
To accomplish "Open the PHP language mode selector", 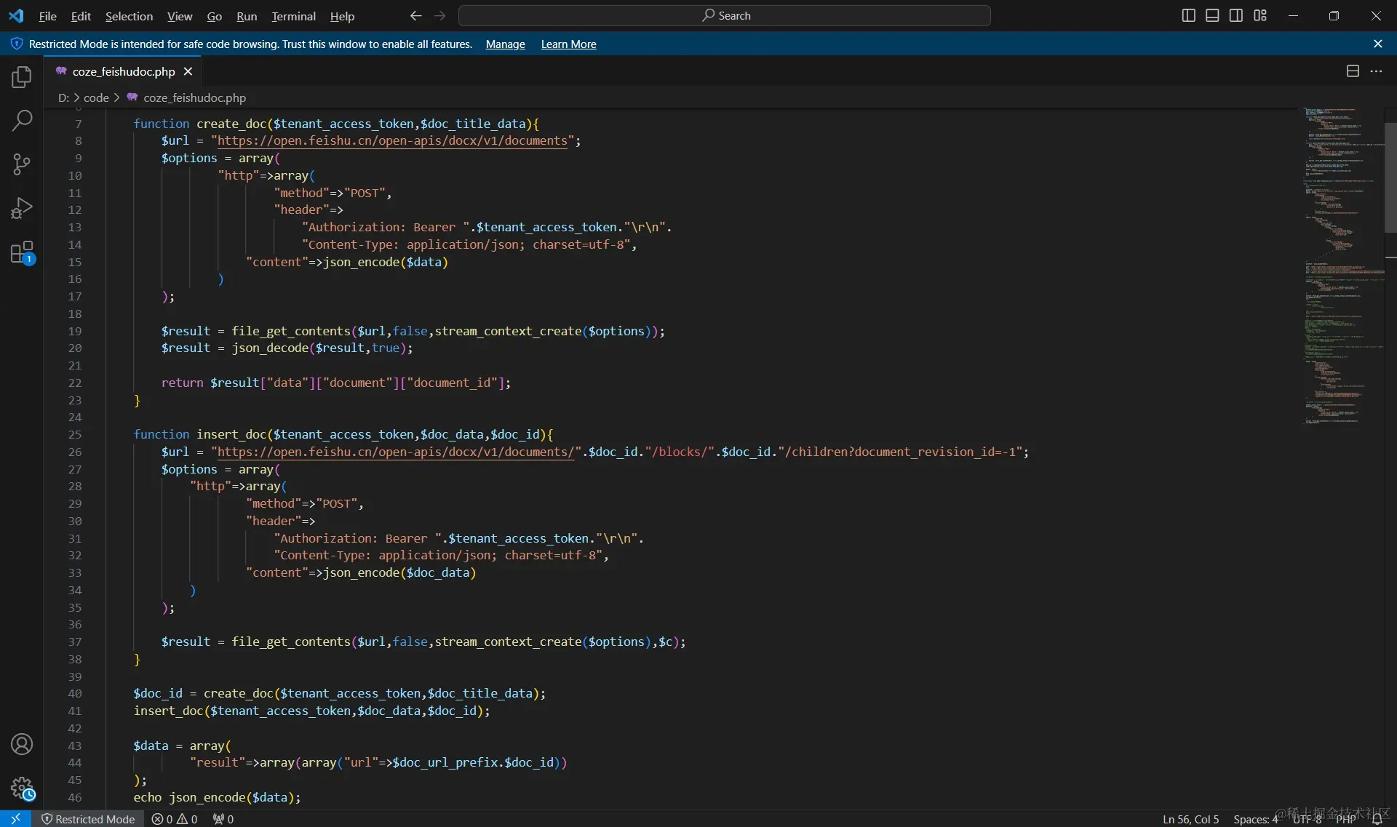I will pos(1345,819).
